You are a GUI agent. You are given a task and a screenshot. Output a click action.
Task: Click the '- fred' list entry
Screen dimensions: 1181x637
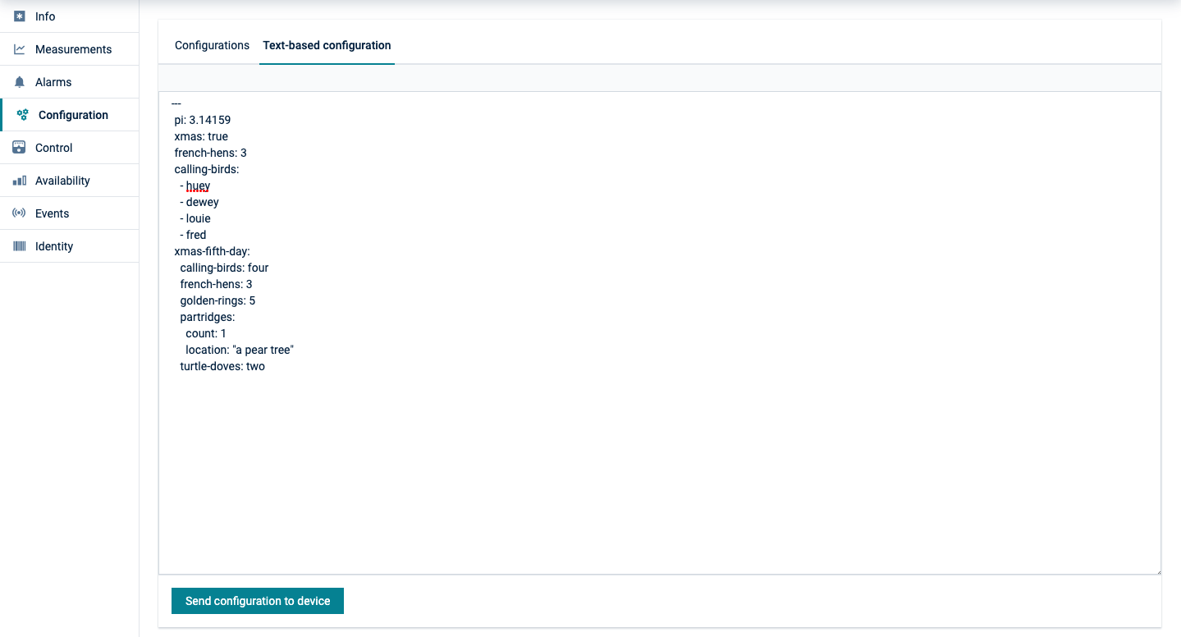tap(193, 235)
